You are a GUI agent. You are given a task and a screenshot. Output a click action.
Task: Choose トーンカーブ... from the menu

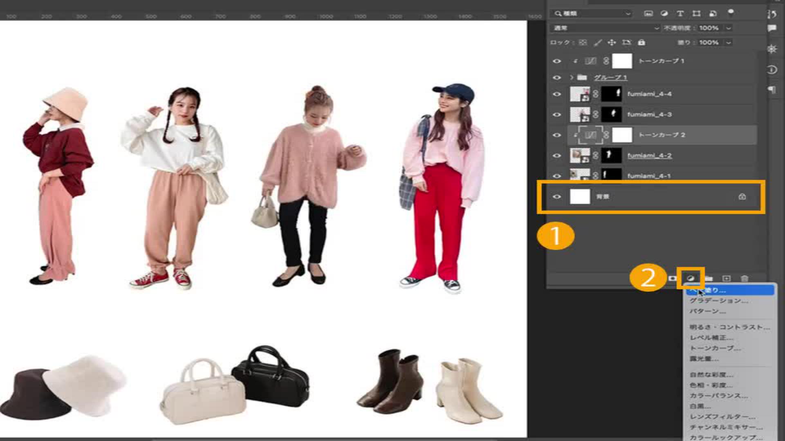pos(715,348)
